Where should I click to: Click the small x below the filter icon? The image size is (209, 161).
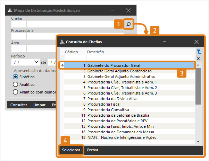tap(199, 59)
